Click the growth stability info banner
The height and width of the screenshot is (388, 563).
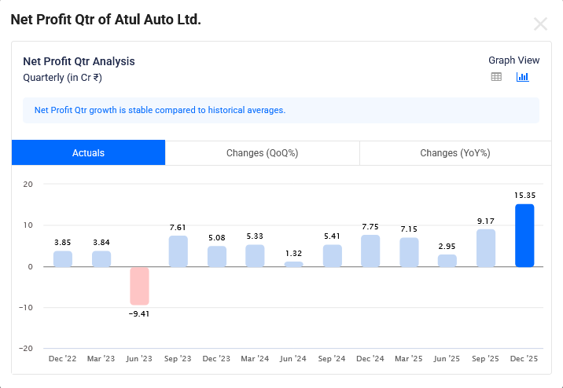[281, 111]
